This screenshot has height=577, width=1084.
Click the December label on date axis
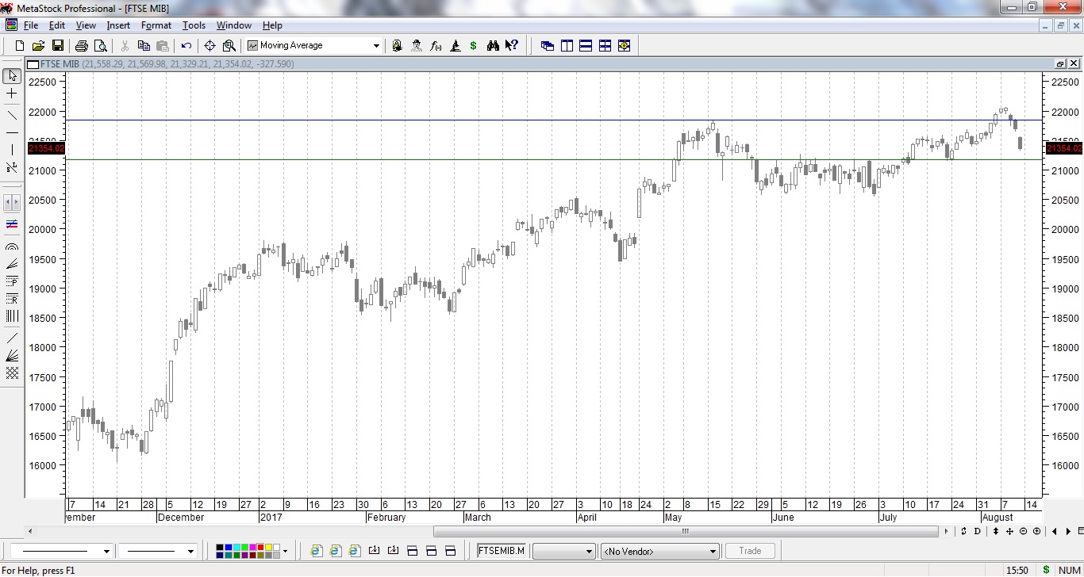point(182,517)
